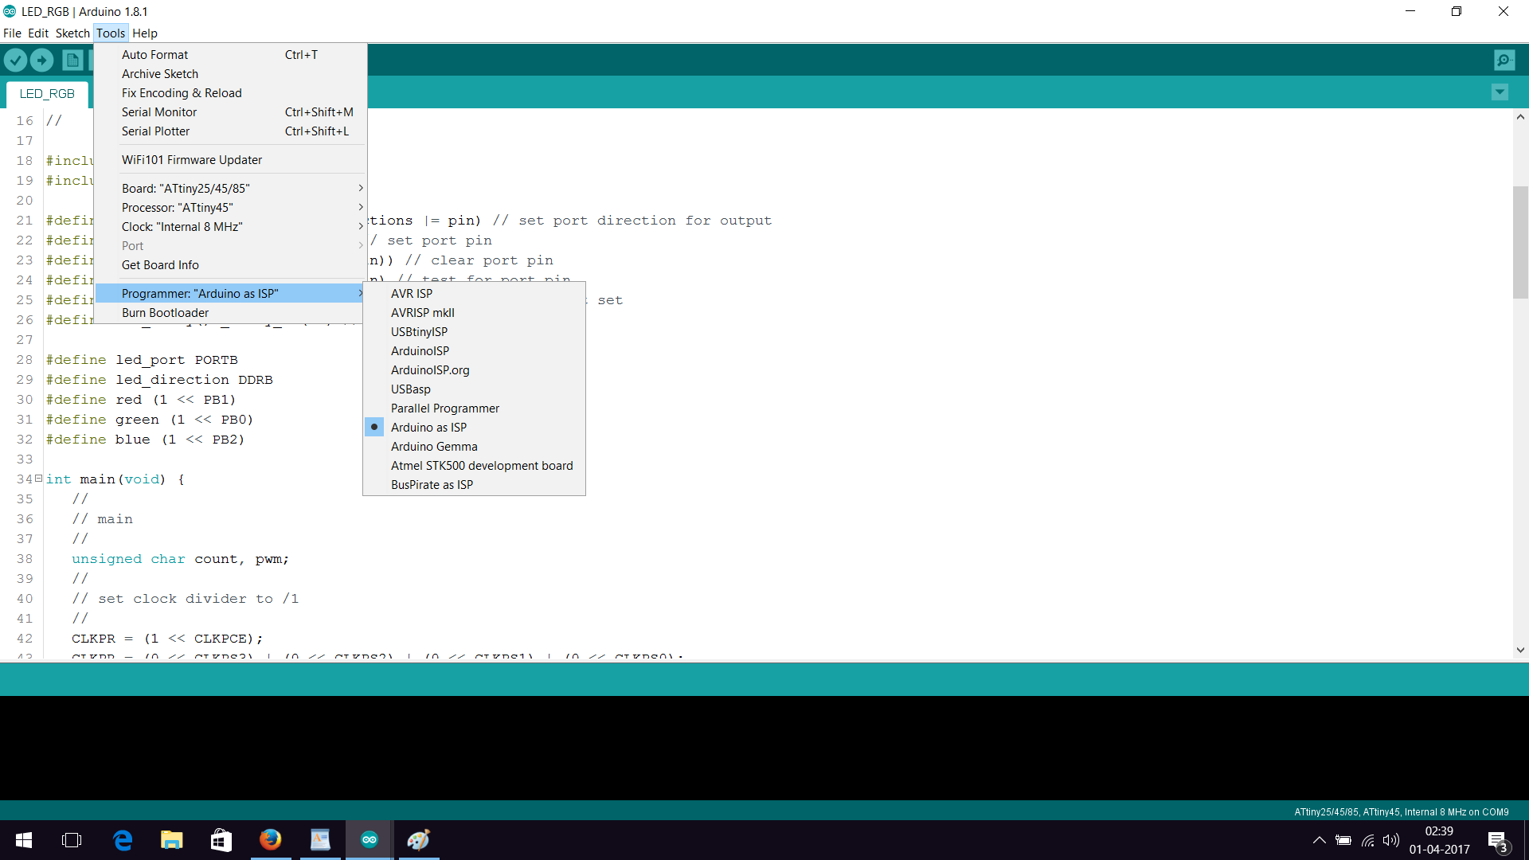Launch Microsoft Edge from taskbar
The height and width of the screenshot is (860, 1529).
coord(123,840)
